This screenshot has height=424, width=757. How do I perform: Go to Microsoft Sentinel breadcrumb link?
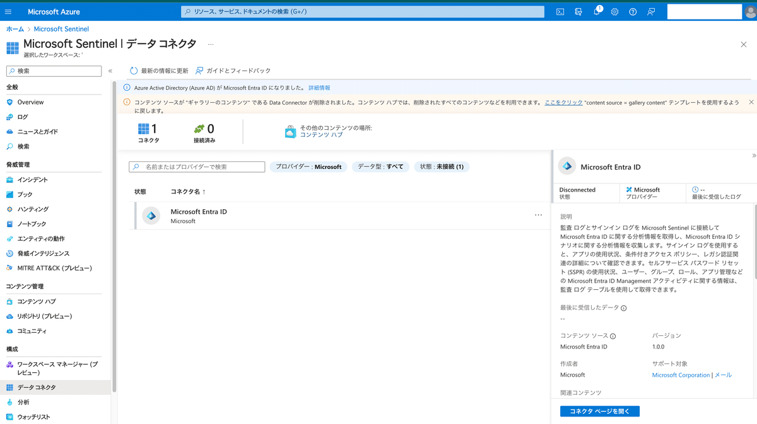pos(61,29)
